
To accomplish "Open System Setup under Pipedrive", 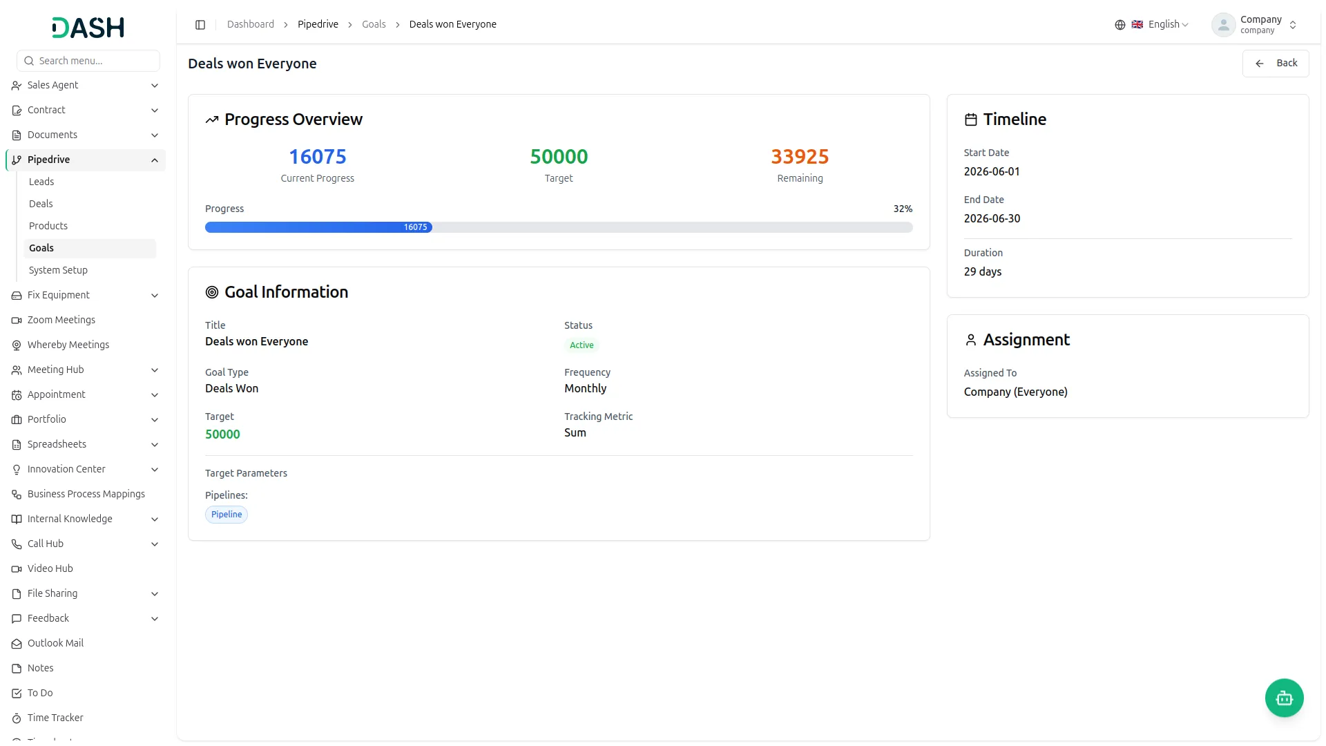I will 90,270.
